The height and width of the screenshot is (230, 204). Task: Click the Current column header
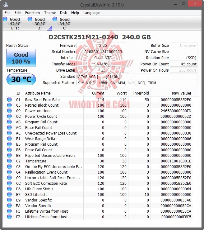[95, 93]
